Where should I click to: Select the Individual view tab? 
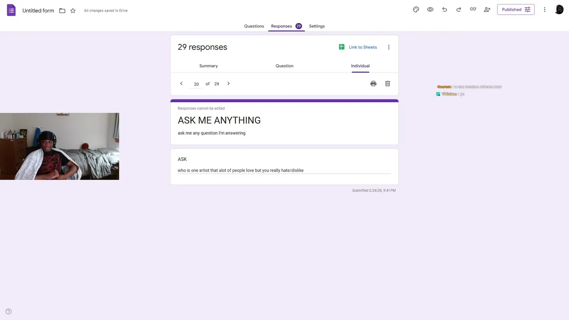(361, 66)
